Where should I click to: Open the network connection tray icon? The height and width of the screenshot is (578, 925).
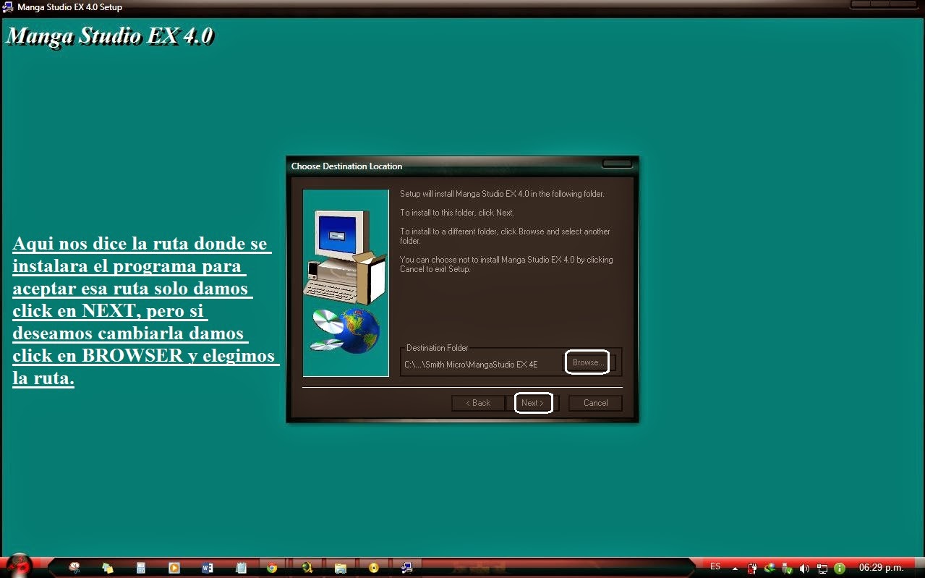(822, 569)
